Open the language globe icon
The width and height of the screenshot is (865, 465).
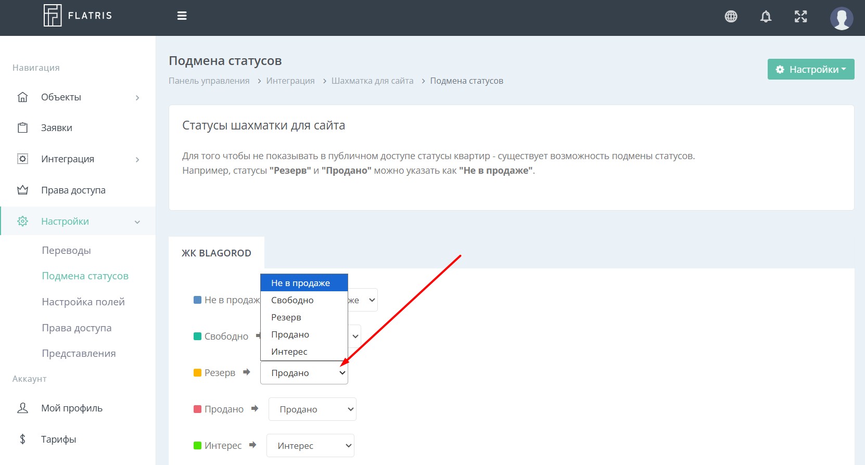731,17
